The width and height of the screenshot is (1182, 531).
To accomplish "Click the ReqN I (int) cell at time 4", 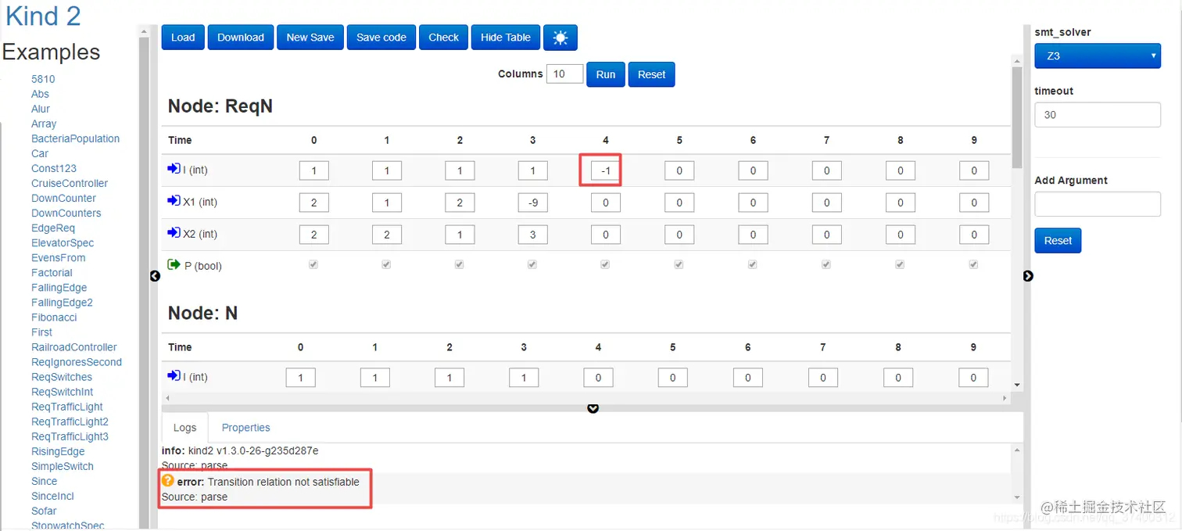I will [x=605, y=170].
